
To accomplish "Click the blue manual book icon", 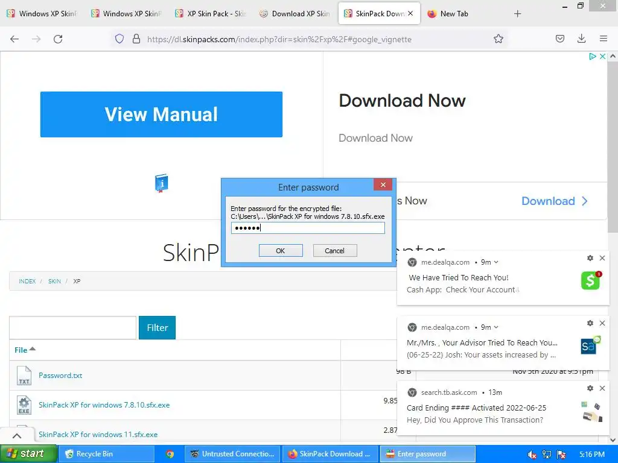I will tap(162, 183).
